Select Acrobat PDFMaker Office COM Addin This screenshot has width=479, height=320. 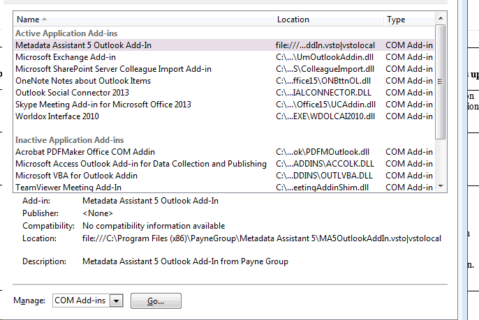[85, 152]
